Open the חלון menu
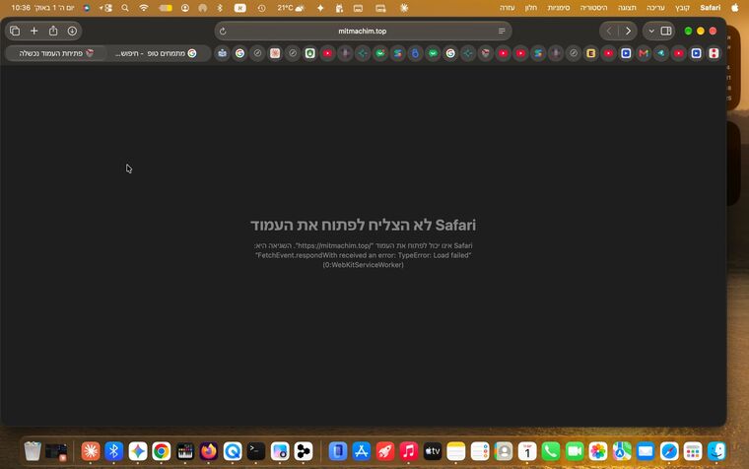 pos(530,8)
